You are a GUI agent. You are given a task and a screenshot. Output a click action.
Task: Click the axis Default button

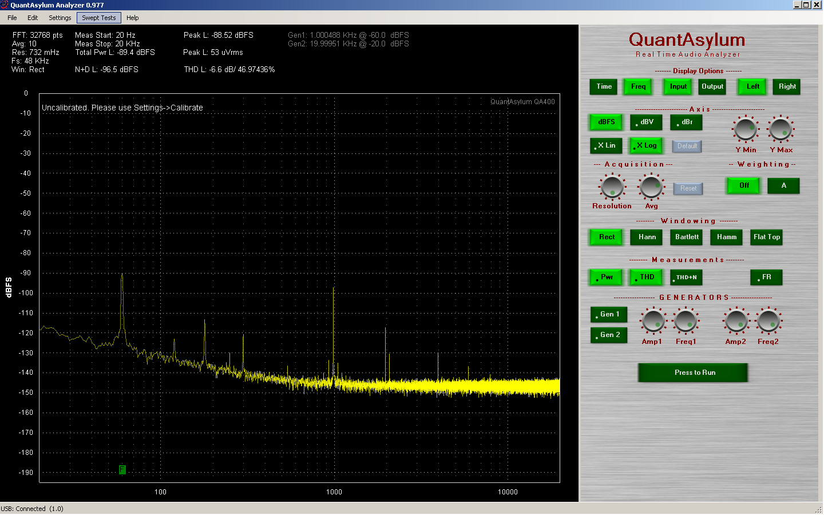pyautogui.click(x=687, y=146)
